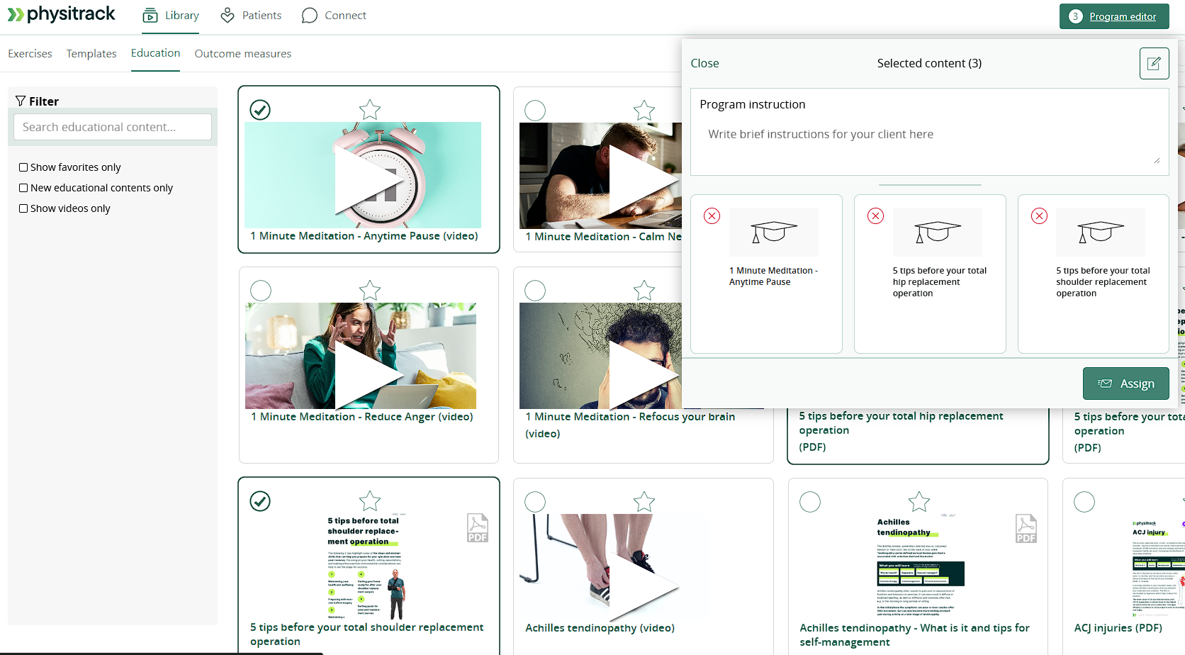This screenshot has height=655, width=1185.
Task: Open the Connect section
Action: [x=334, y=16]
